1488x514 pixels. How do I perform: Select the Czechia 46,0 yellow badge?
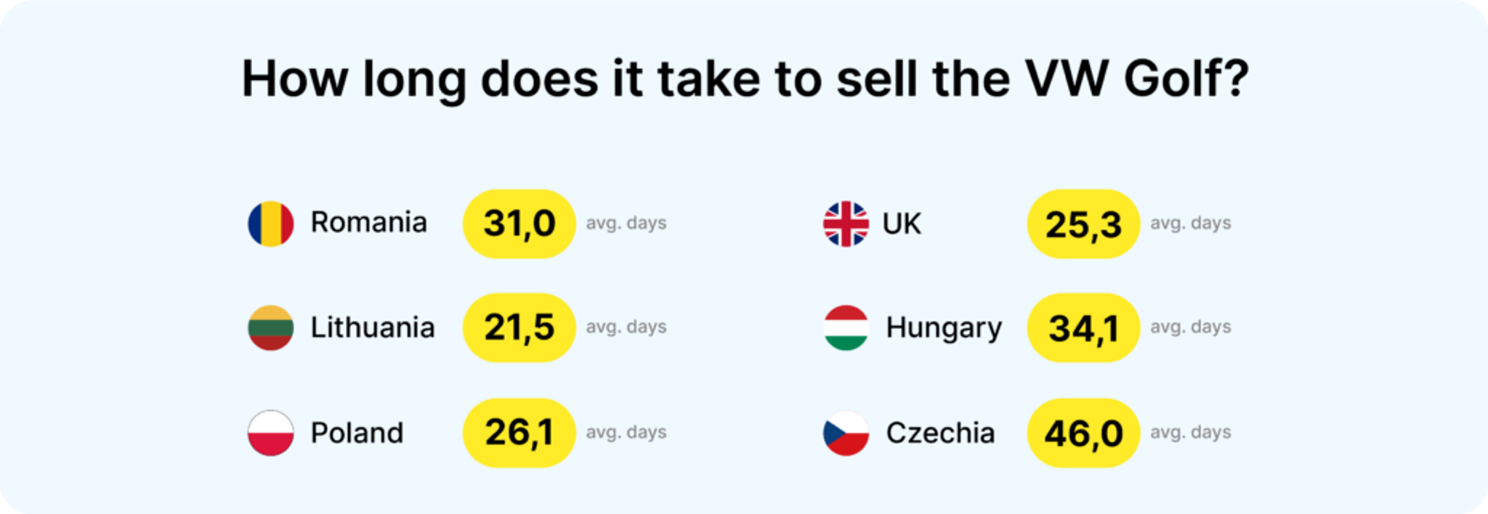[1083, 433]
